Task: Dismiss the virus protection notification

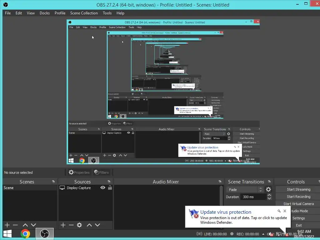Action: coord(285,211)
